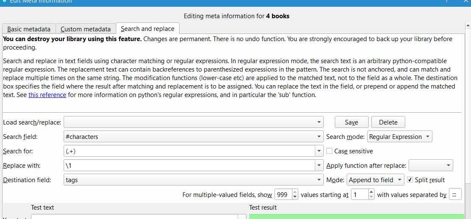This screenshot has width=471, height=219.
Task: Select the Search and replace tab
Action: click(148, 29)
